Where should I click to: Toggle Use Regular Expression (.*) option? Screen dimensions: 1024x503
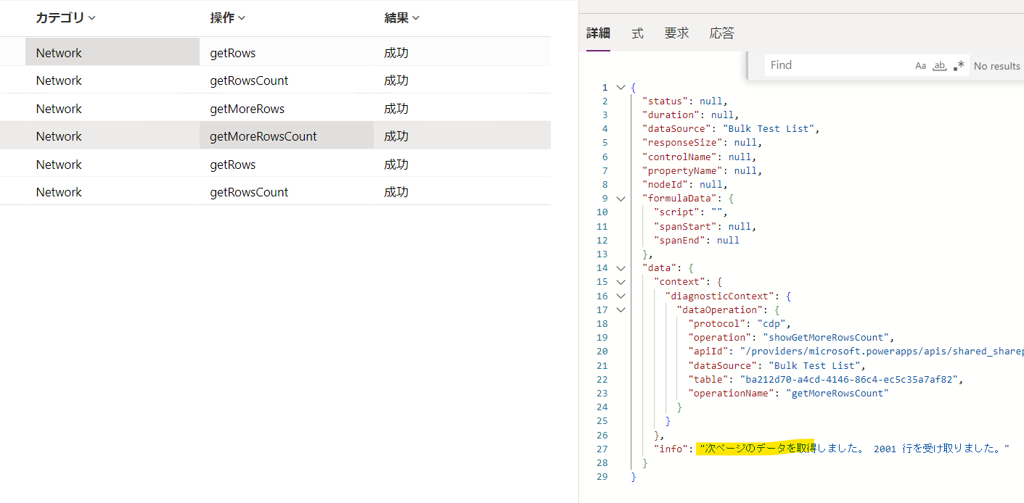(959, 65)
